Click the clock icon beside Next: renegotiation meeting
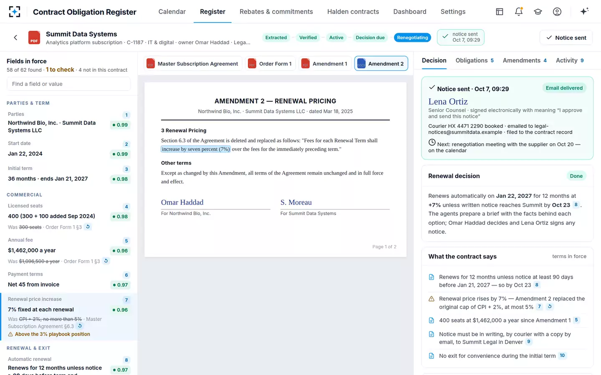This screenshot has height=375, width=601. [432, 142]
